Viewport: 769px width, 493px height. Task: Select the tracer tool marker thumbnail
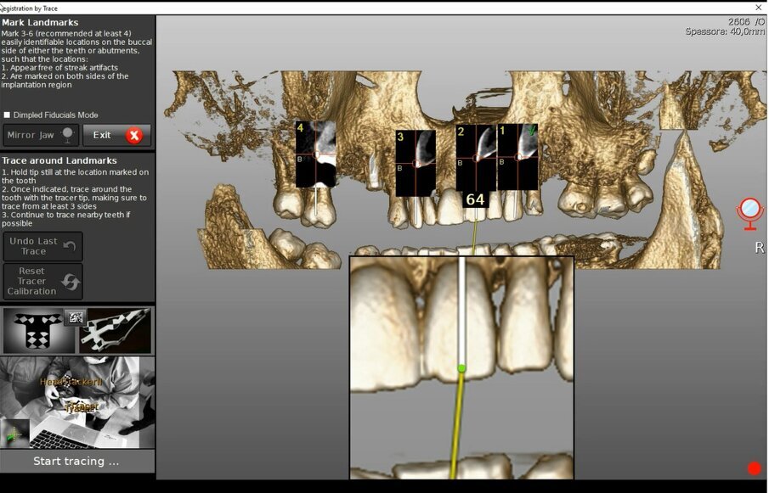pyautogui.click(x=115, y=331)
